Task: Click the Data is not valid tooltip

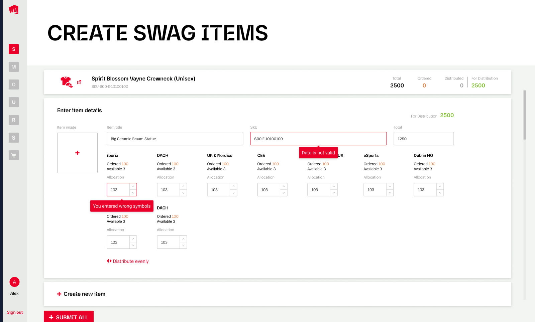Action: coord(318,153)
